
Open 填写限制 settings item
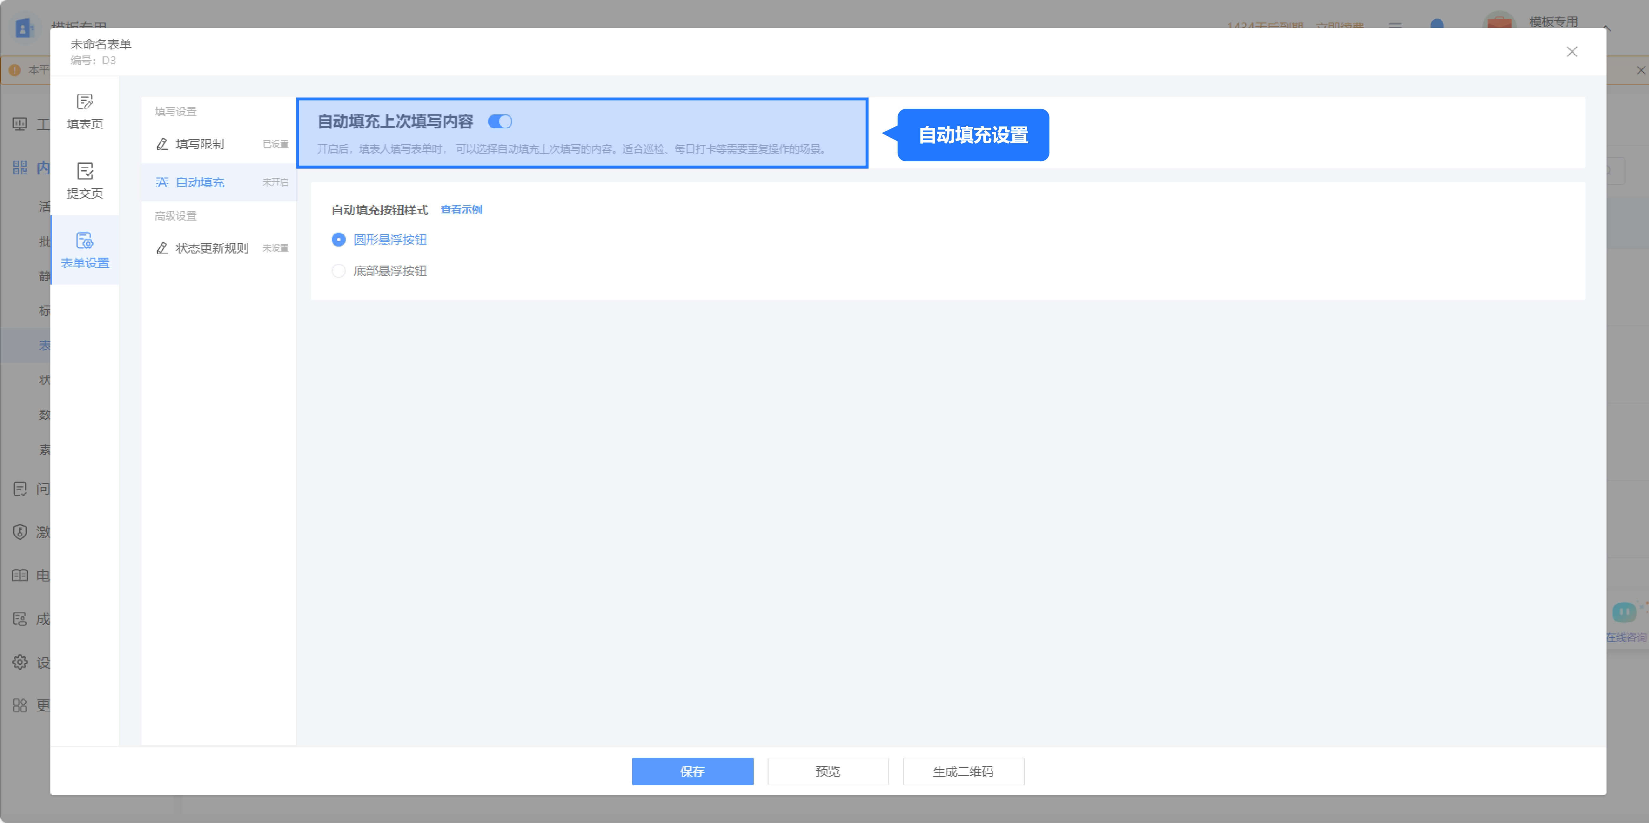coord(200,144)
